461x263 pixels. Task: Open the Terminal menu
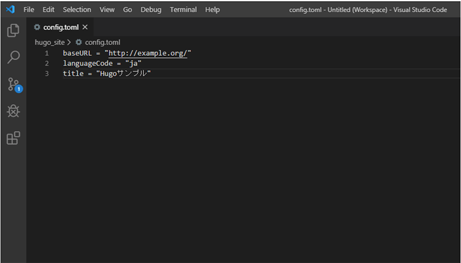(183, 10)
